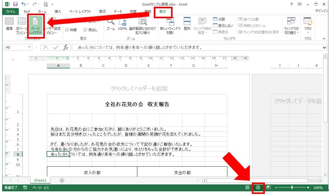Click the Name Box showing A8
Image resolution: width=329 pixels, height=195 pixels.
tap(16, 47)
